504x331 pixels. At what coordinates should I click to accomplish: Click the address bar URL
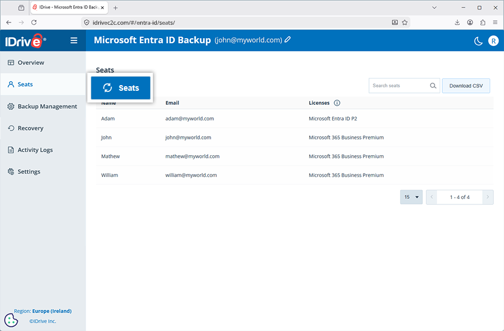[x=134, y=22]
